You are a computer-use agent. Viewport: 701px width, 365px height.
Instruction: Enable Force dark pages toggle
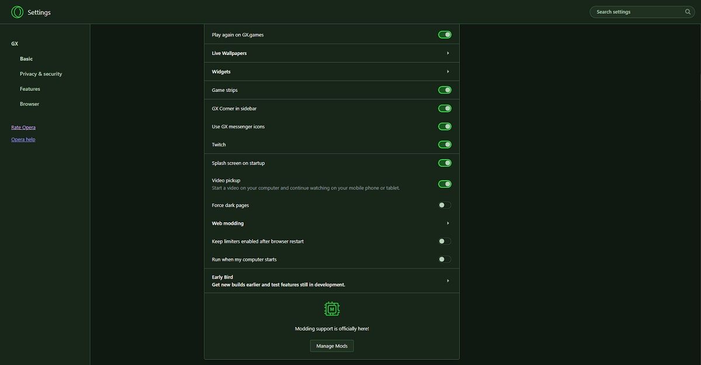[x=445, y=205]
